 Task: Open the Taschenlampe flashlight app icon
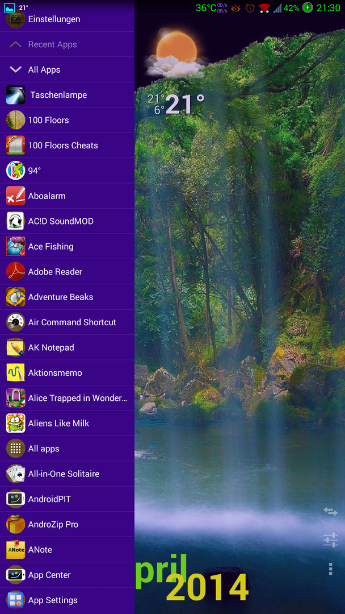[16, 95]
